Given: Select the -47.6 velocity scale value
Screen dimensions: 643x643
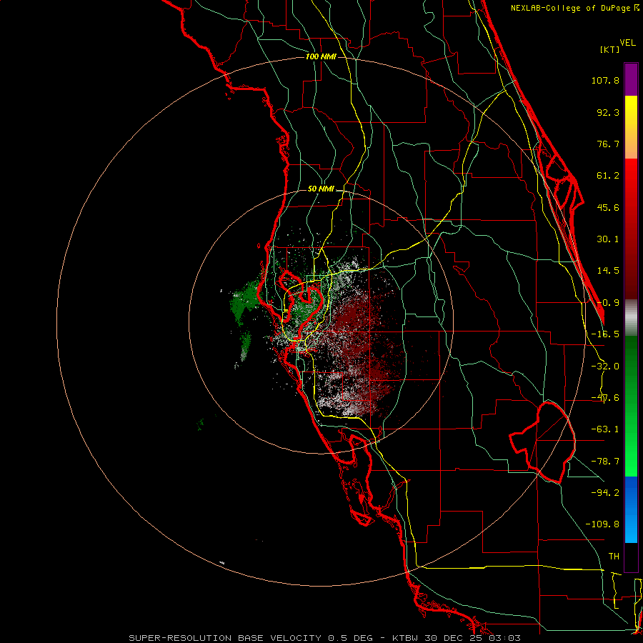Looking at the screenshot, I should tap(605, 398).
